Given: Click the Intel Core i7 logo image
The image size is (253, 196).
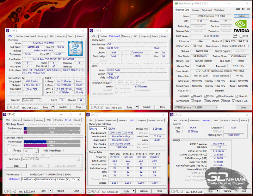Looking at the screenshot, I should point(76,49).
